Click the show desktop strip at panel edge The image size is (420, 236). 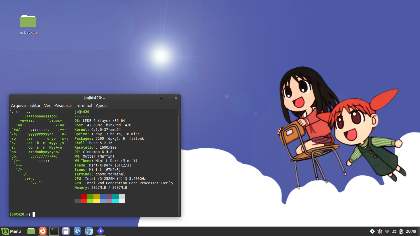coord(419,231)
